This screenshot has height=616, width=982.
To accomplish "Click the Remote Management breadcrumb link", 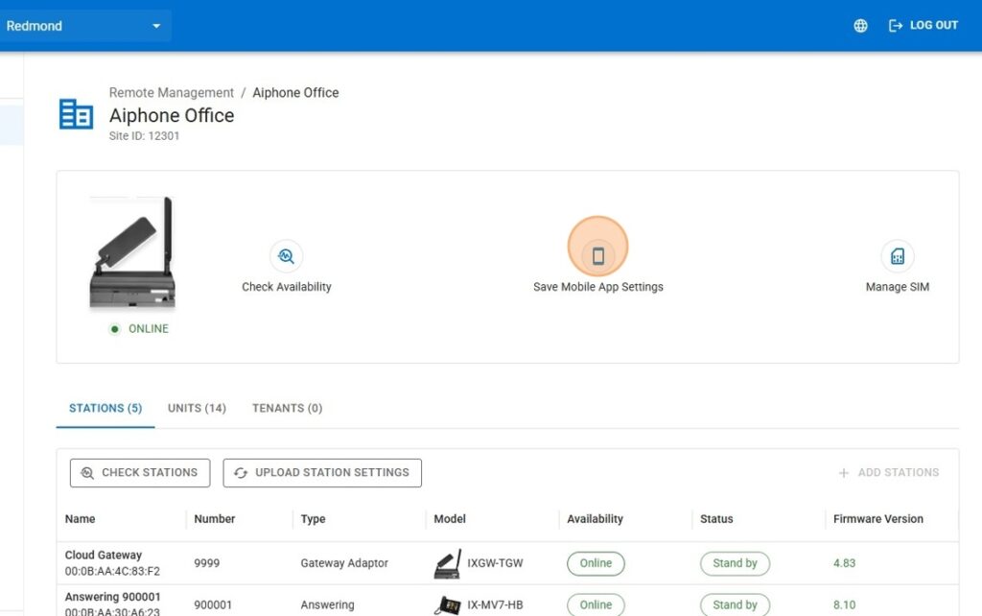I will 171,93.
